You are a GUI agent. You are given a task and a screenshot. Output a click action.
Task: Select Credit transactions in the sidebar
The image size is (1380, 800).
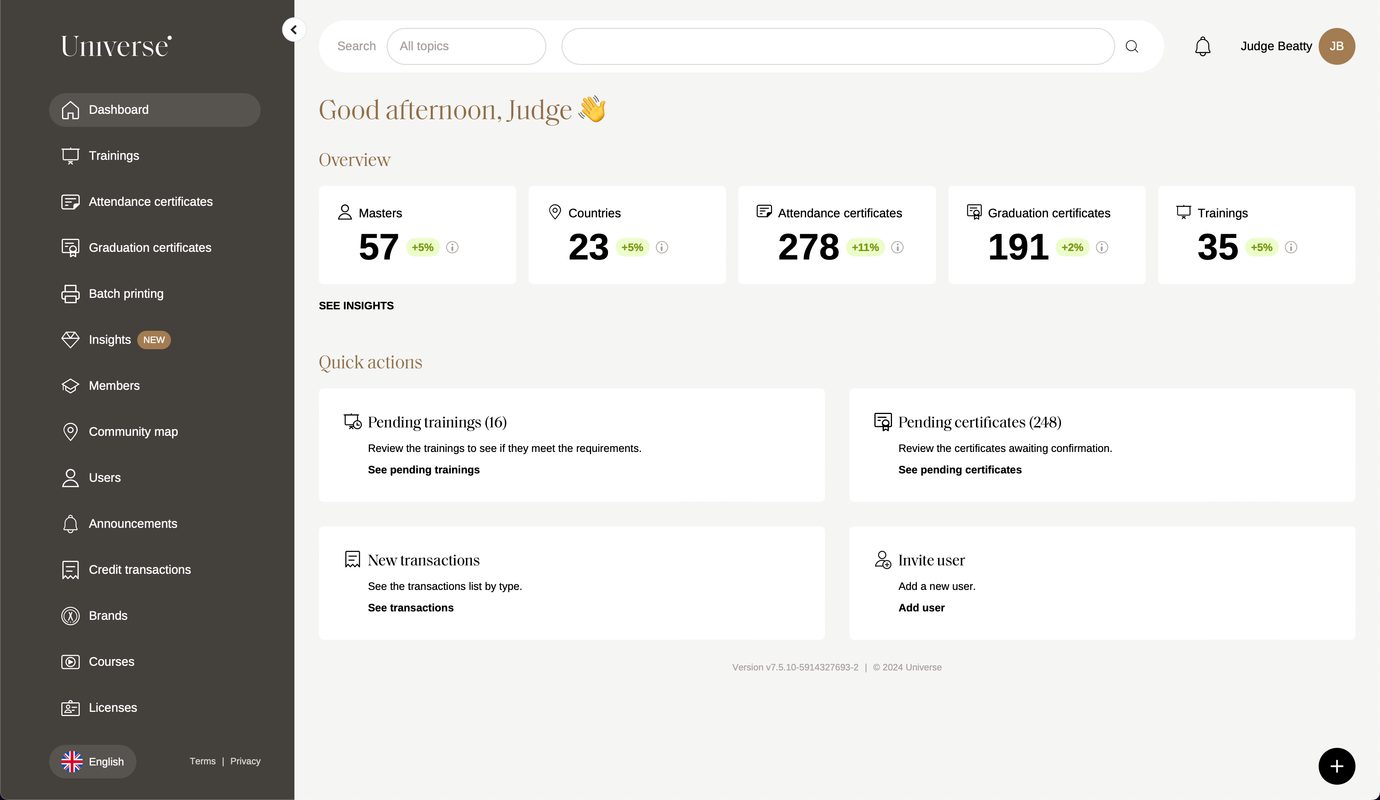(140, 570)
